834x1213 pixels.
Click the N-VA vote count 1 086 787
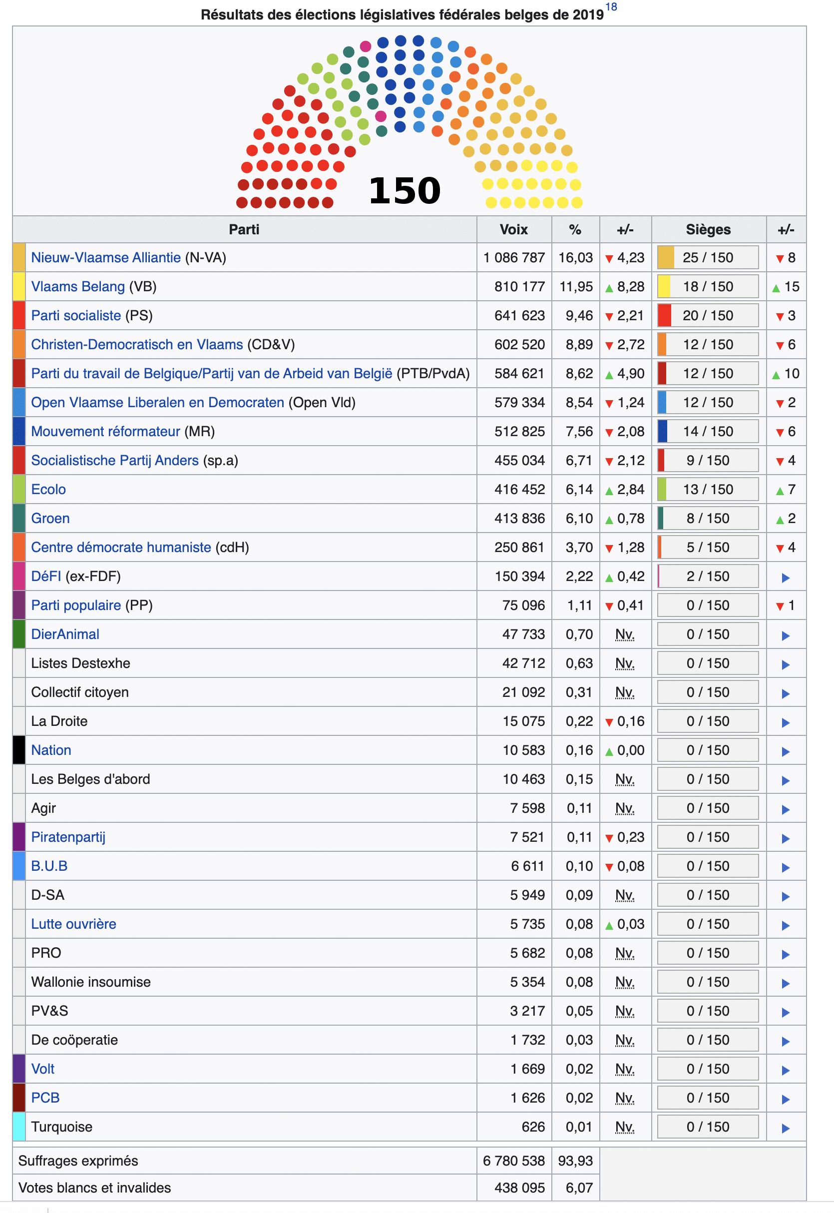[514, 258]
